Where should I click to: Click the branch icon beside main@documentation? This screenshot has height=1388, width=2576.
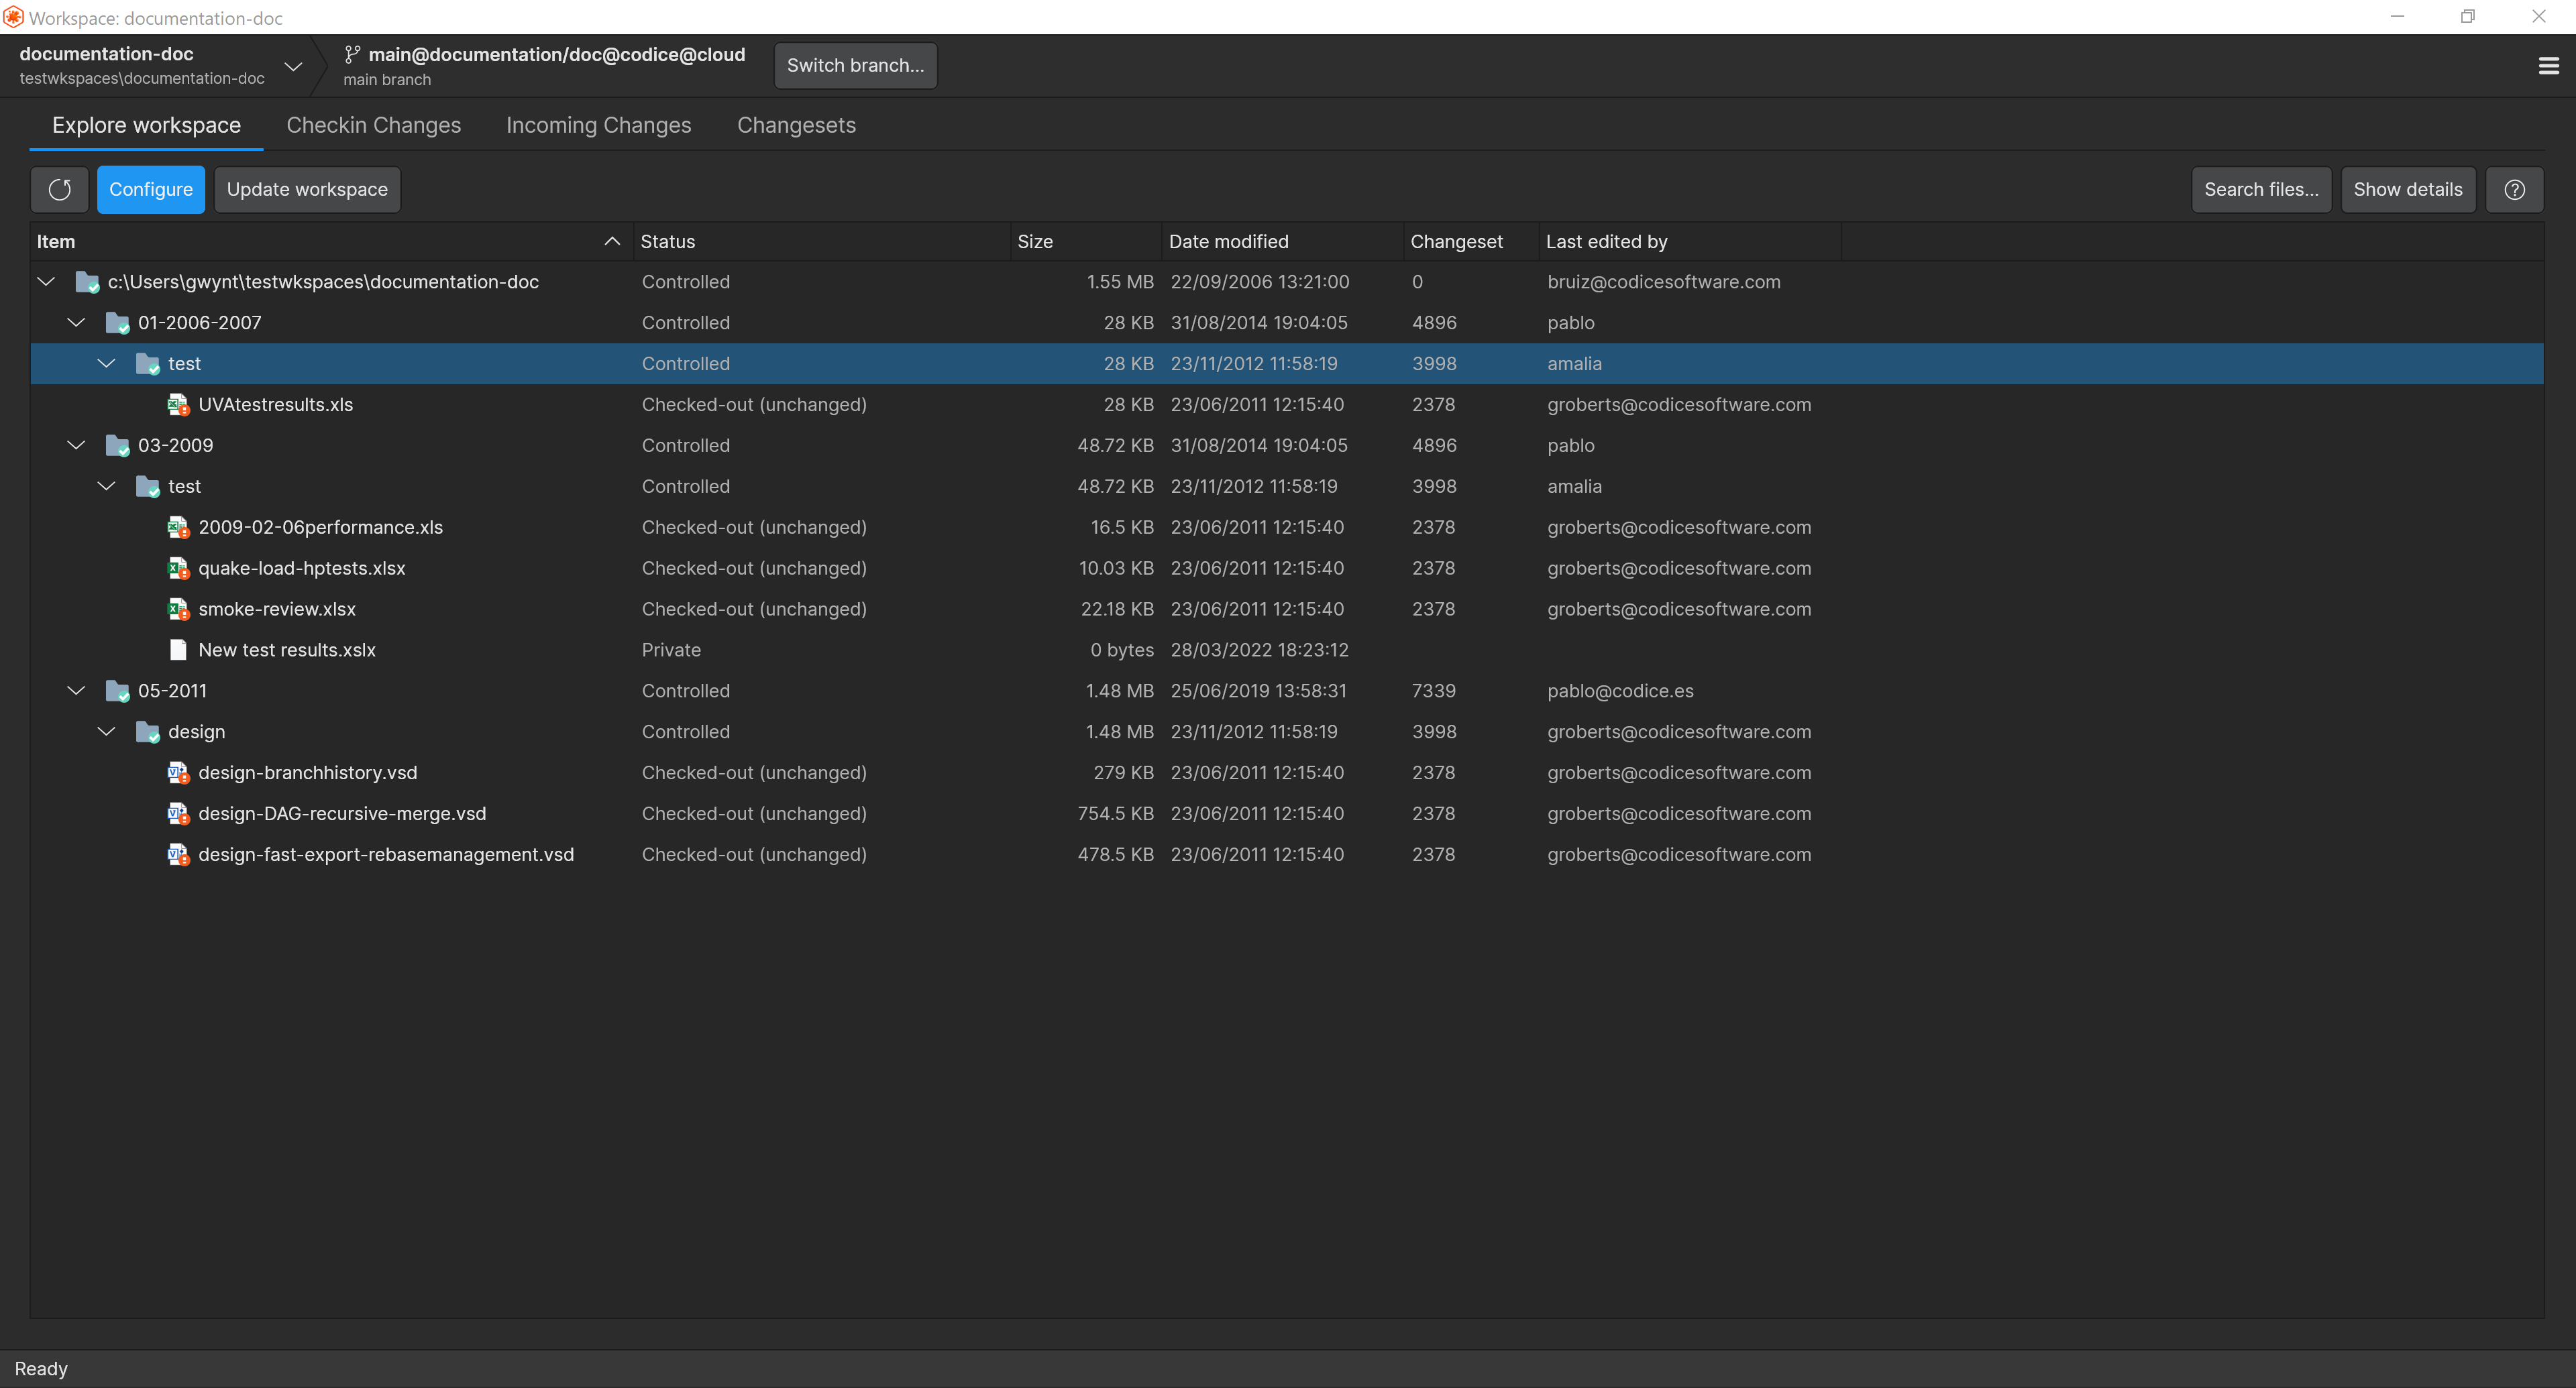point(352,55)
